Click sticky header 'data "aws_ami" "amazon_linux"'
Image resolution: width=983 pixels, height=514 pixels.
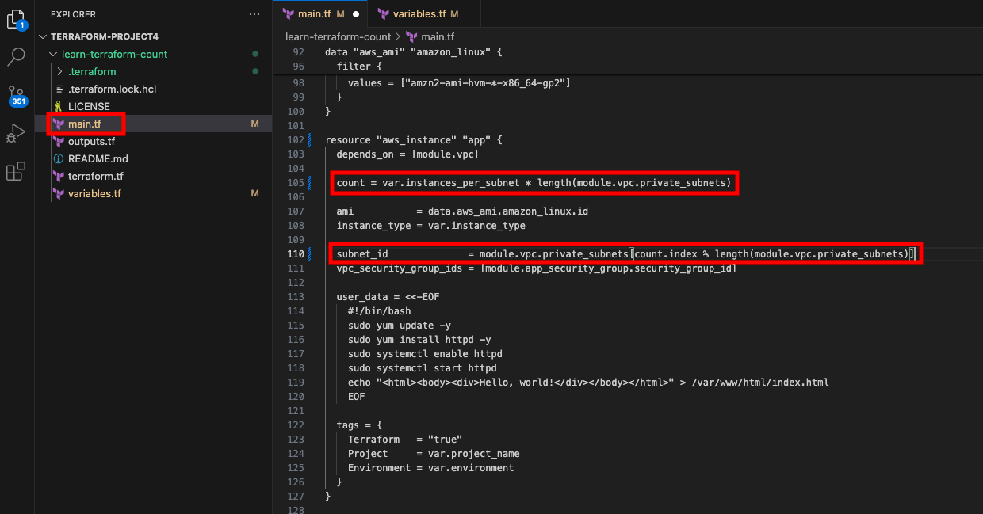pyautogui.click(x=414, y=52)
